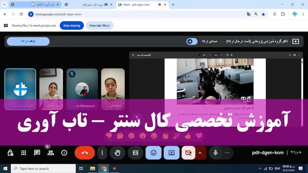
Task: Open host controls lock icon
Action: (10, 153)
